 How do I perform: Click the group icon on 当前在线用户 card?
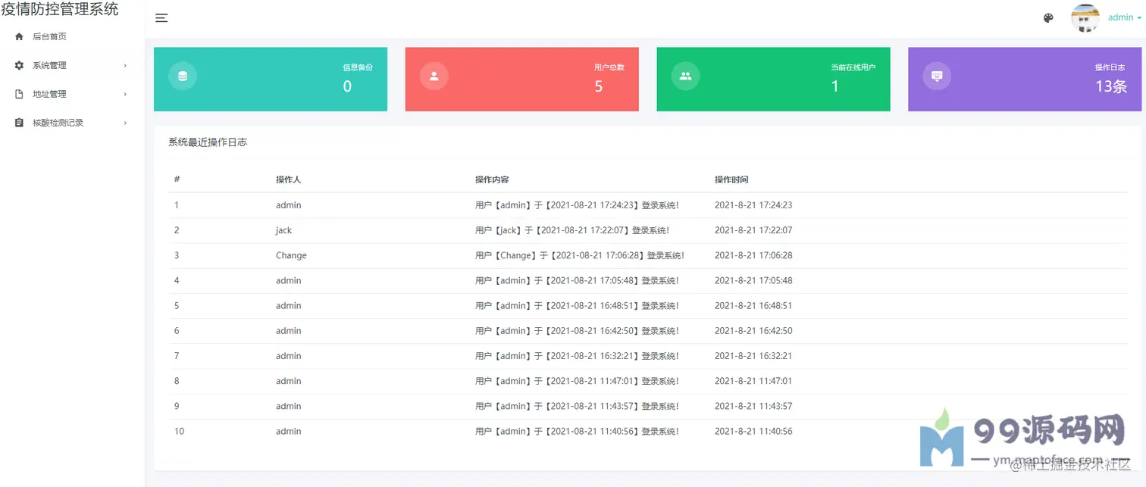(x=686, y=76)
